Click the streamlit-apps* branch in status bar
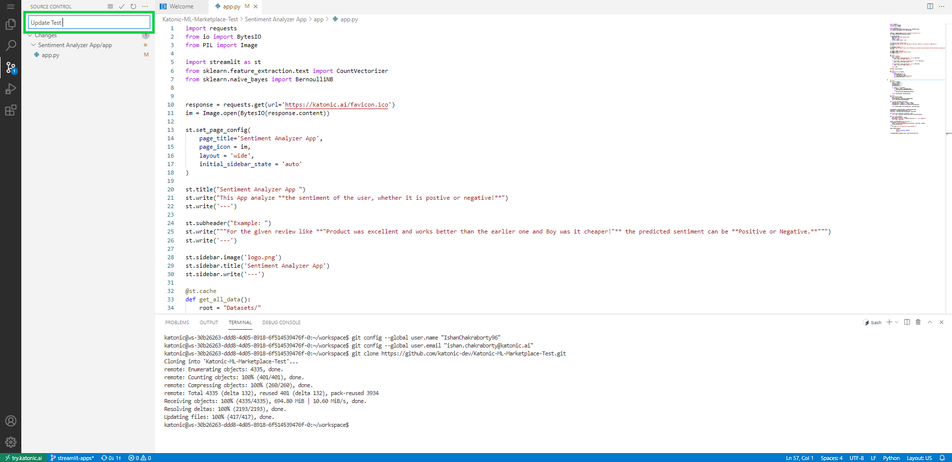The width and height of the screenshot is (952, 462). tap(72, 458)
